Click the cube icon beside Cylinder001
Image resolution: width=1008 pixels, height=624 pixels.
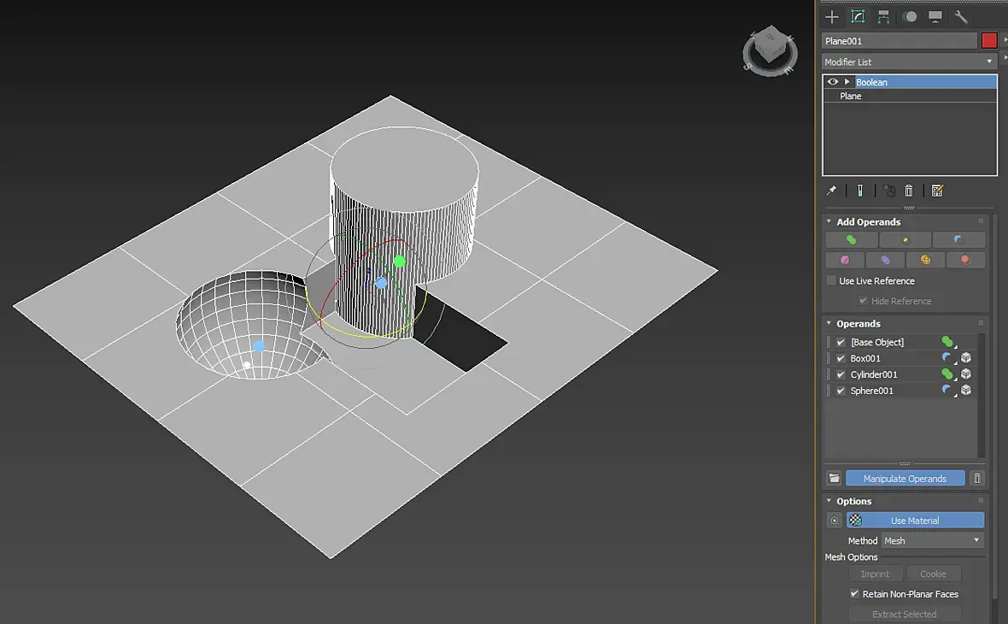tap(966, 374)
